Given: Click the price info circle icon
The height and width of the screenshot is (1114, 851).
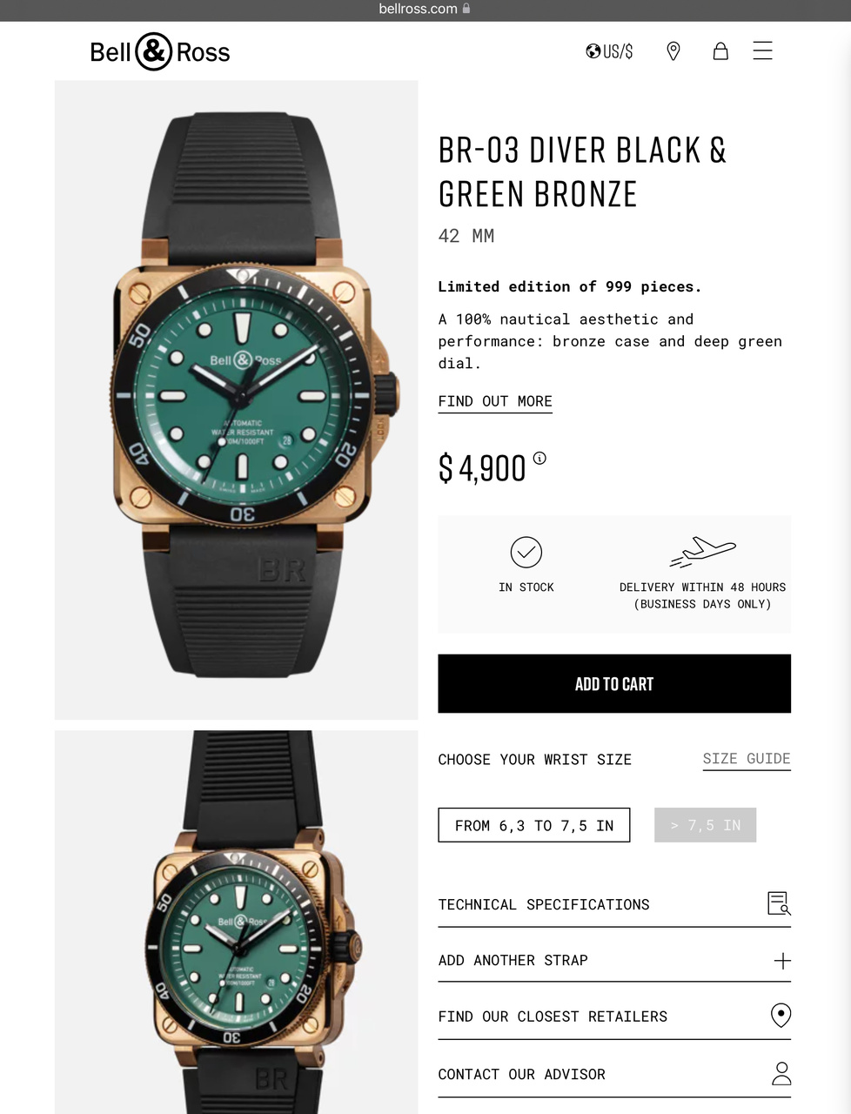Looking at the screenshot, I should point(539,458).
